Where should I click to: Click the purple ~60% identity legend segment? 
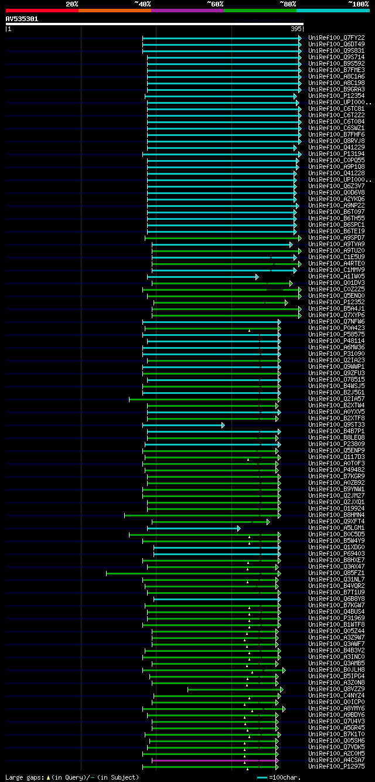point(187,10)
